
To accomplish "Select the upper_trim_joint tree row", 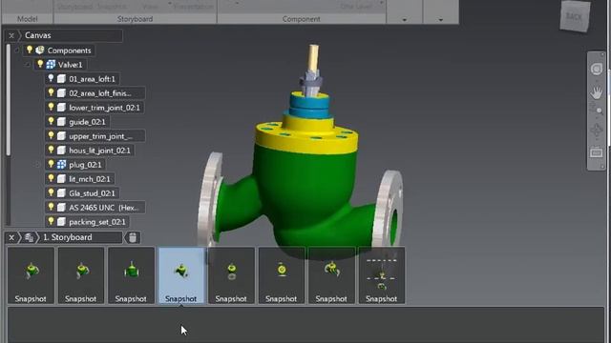I will click(95, 136).
